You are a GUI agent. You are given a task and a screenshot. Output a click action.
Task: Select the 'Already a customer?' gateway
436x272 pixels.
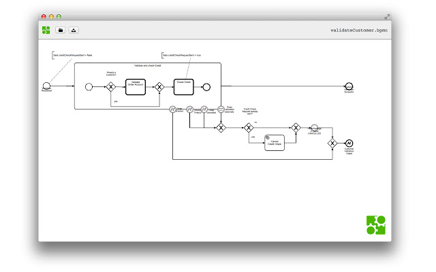(110, 87)
